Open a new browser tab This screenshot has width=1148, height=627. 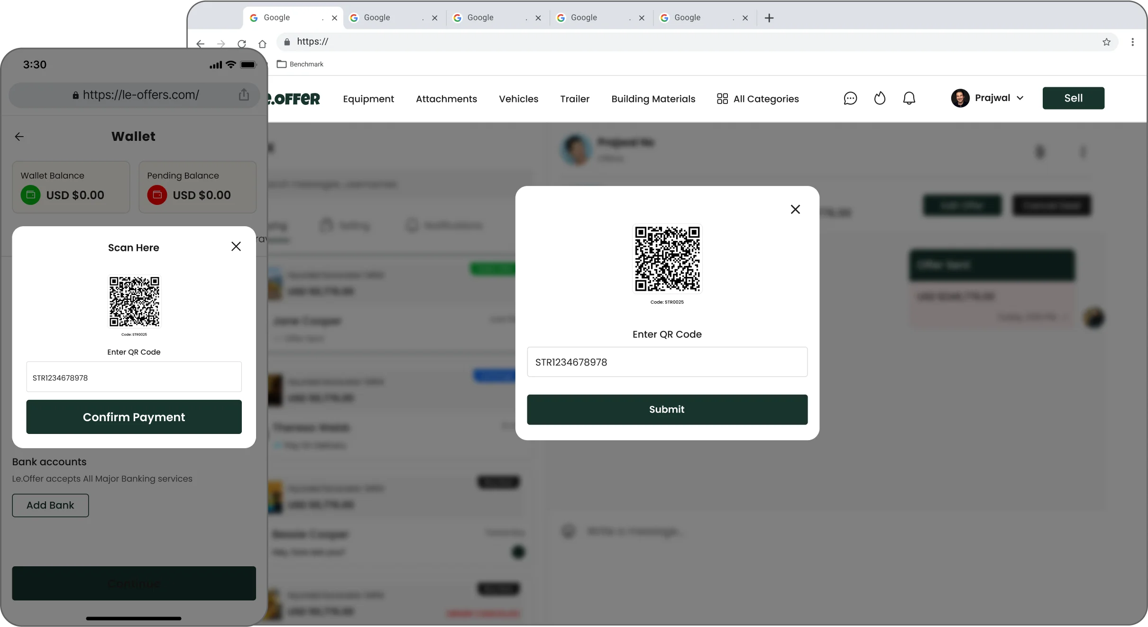(x=769, y=18)
